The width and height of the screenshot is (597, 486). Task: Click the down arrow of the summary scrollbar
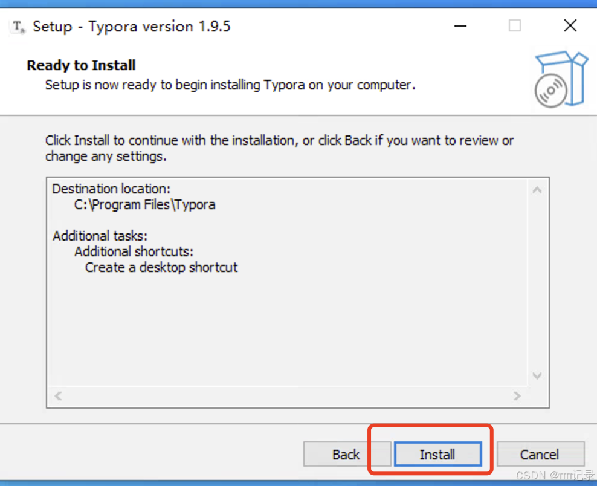click(x=537, y=375)
